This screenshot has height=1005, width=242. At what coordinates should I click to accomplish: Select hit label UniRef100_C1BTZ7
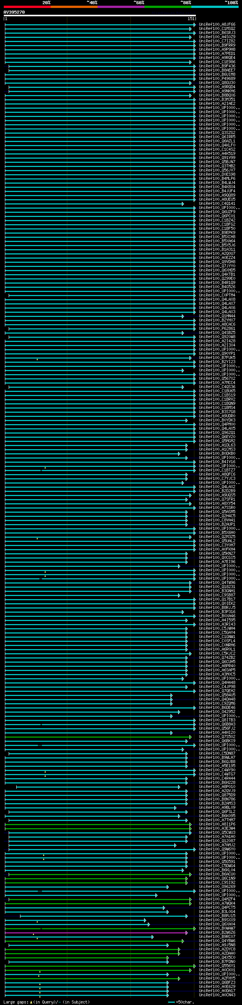(217, 470)
